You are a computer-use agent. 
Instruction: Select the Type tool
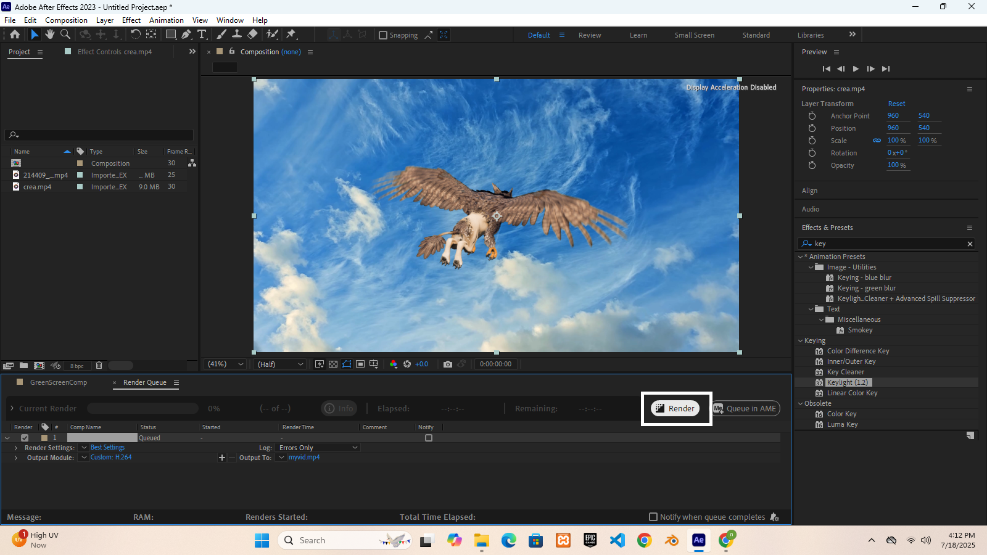(x=202, y=35)
